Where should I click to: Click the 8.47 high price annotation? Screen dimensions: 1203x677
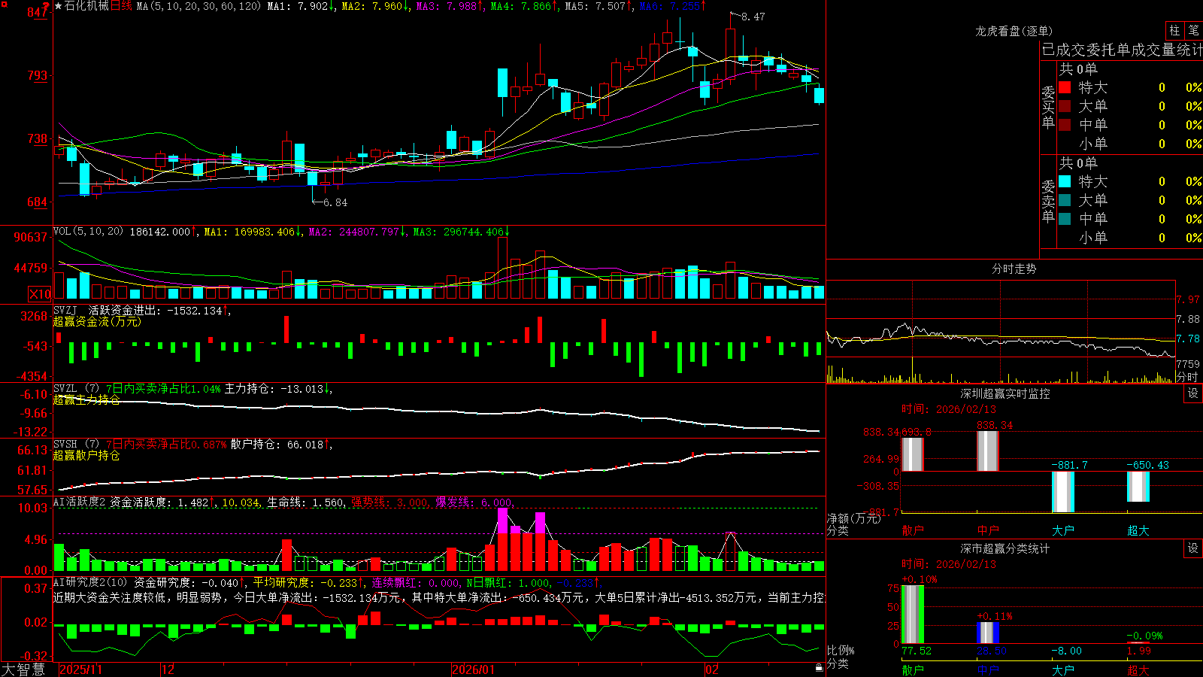(x=753, y=17)
